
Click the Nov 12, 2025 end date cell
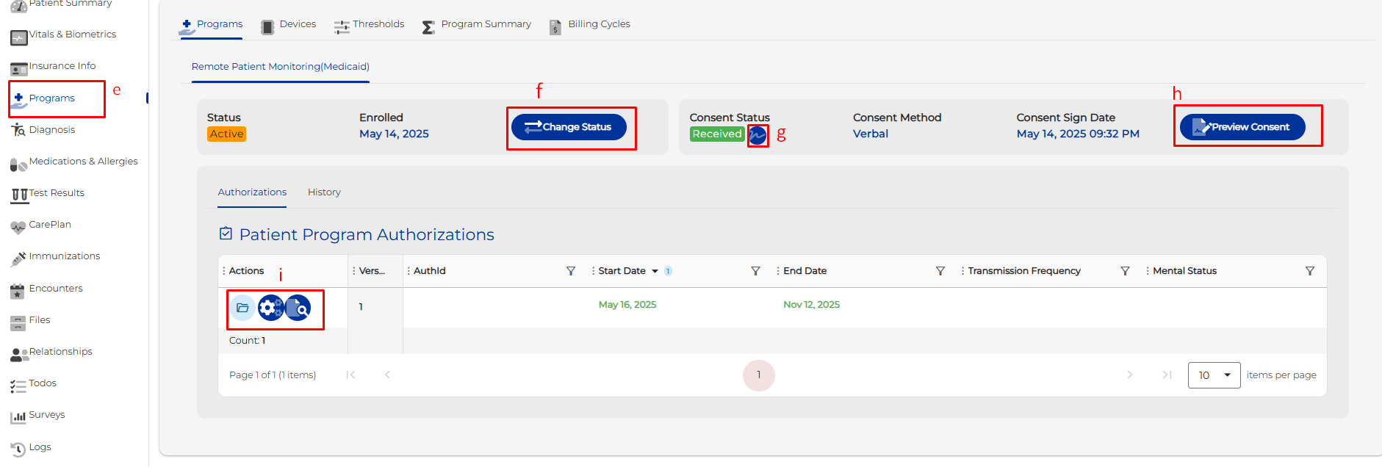click(812, 305)
